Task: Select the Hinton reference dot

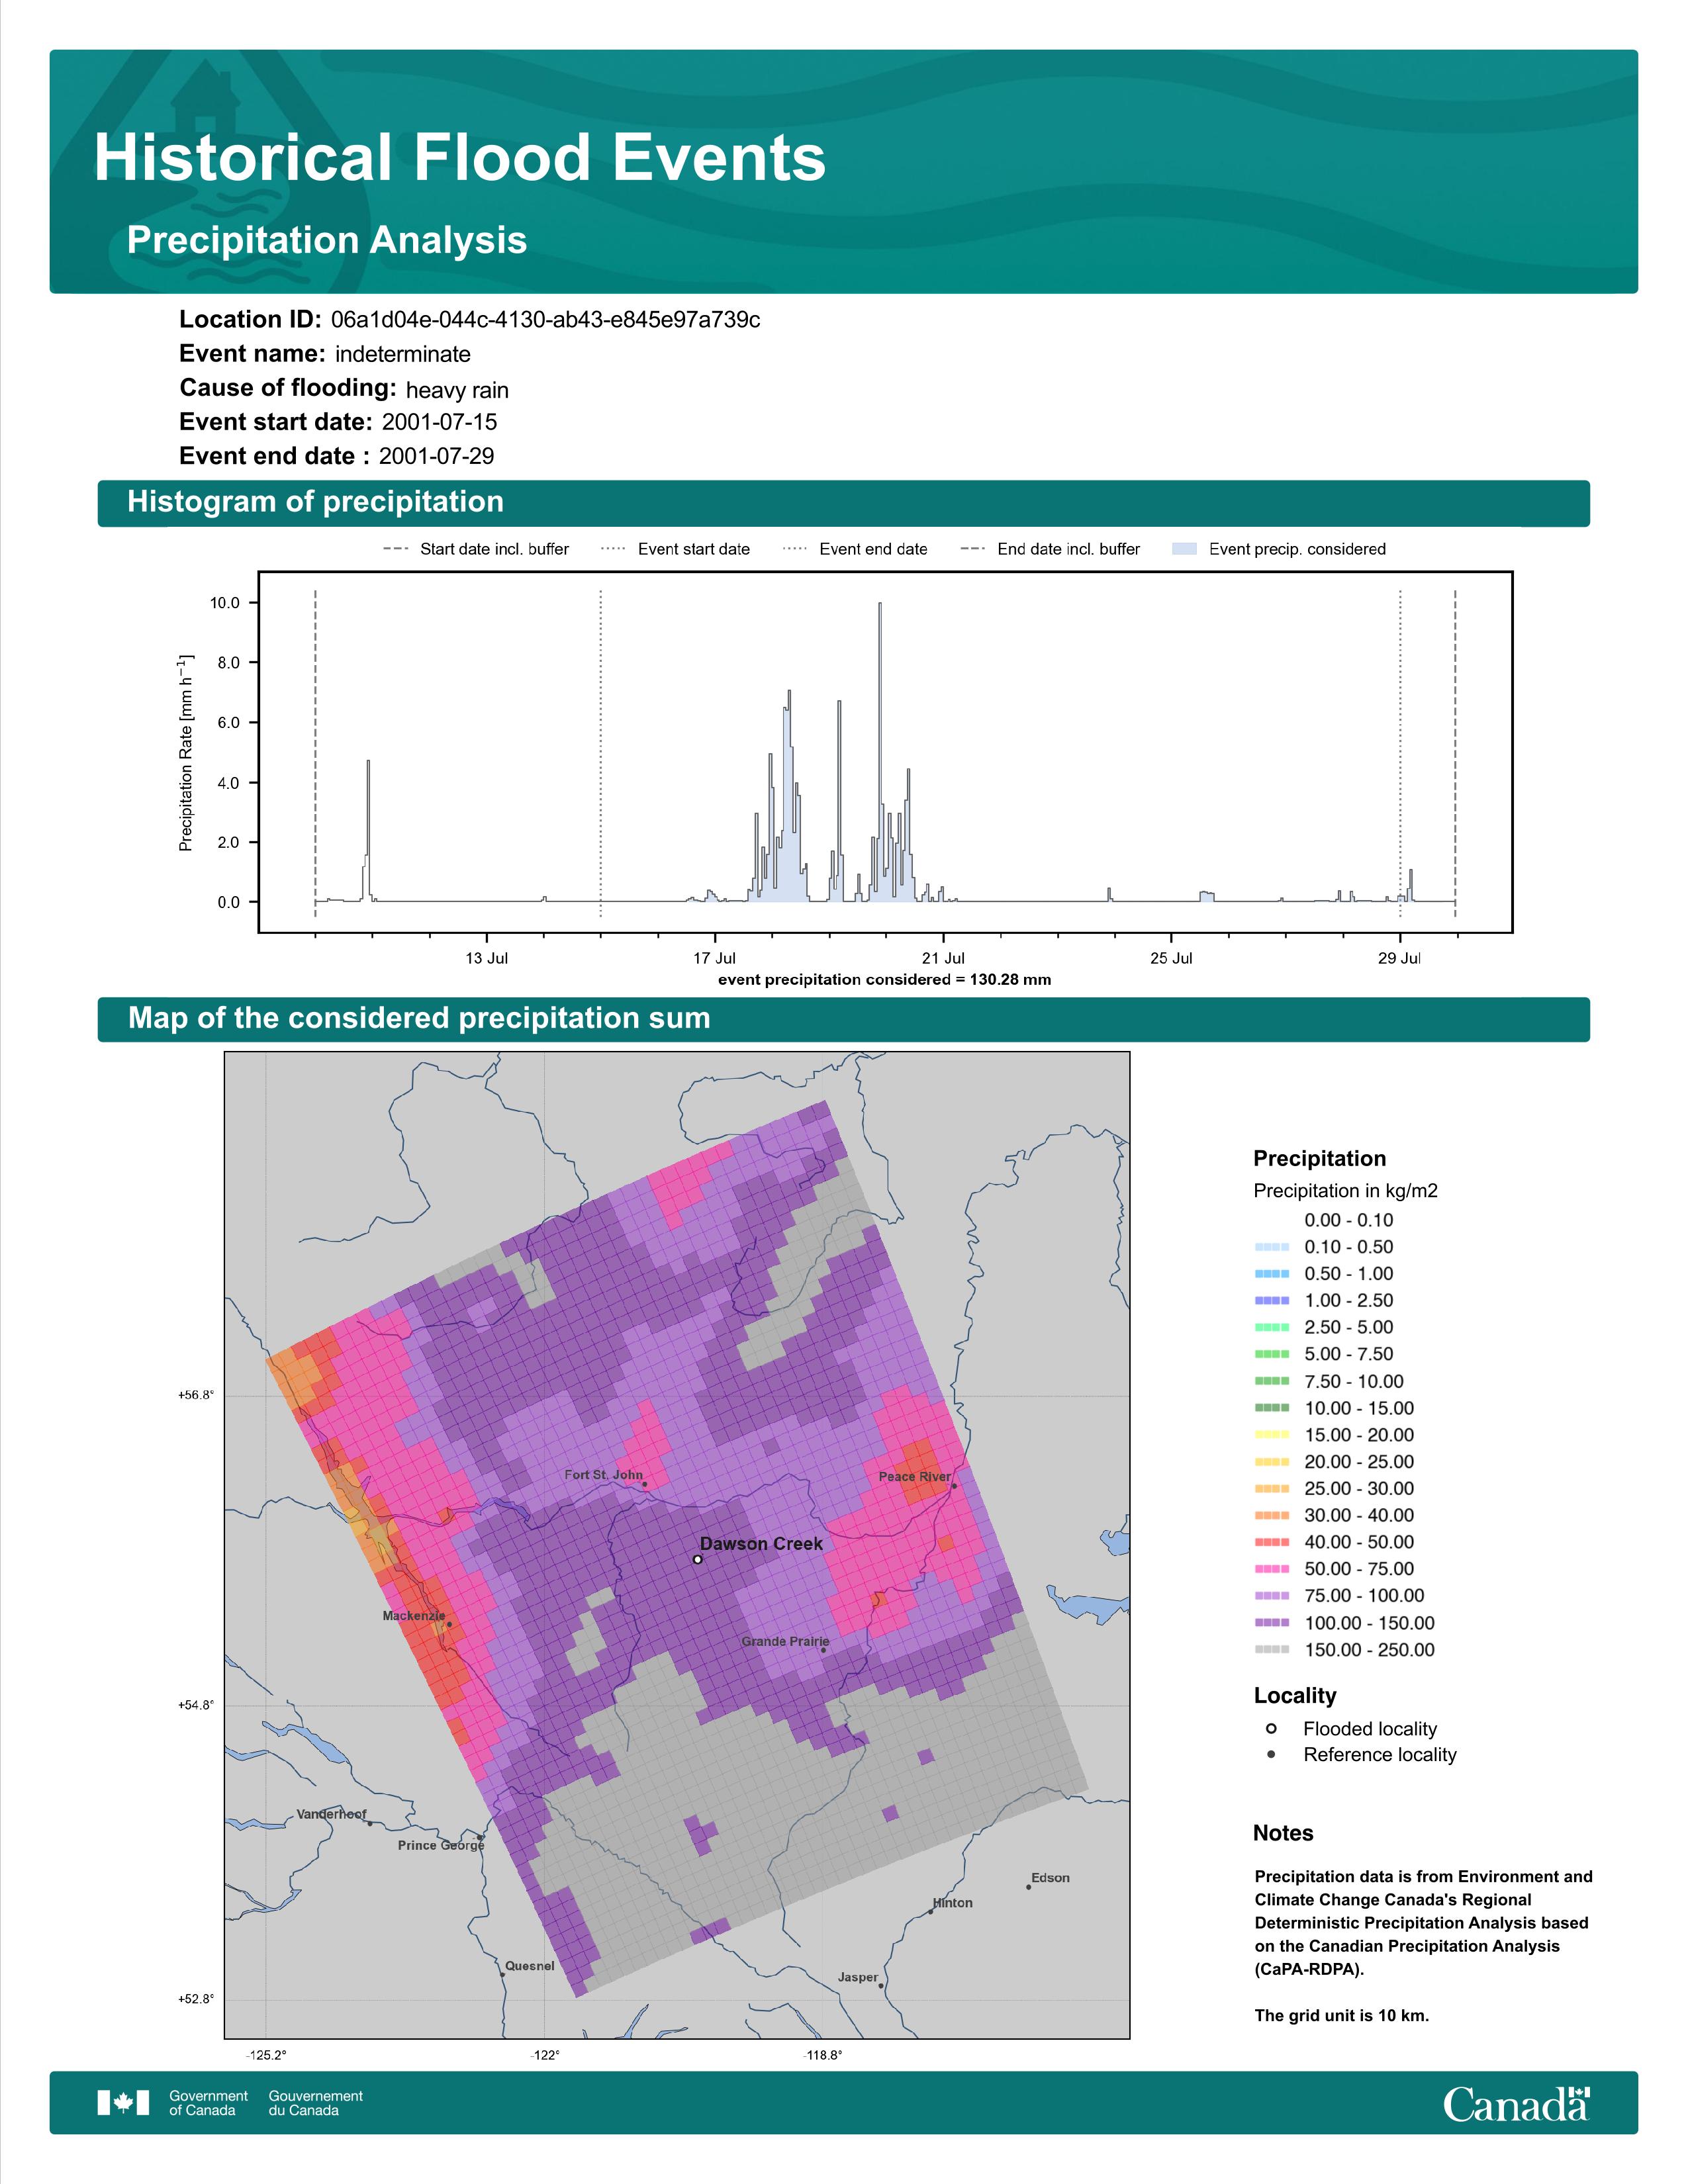Action: coord(931,1912)
